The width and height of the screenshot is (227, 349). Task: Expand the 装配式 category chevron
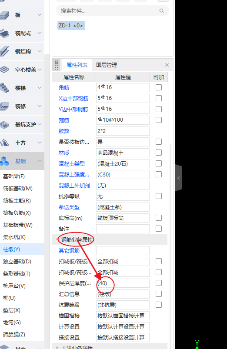(x=40, y=33)
